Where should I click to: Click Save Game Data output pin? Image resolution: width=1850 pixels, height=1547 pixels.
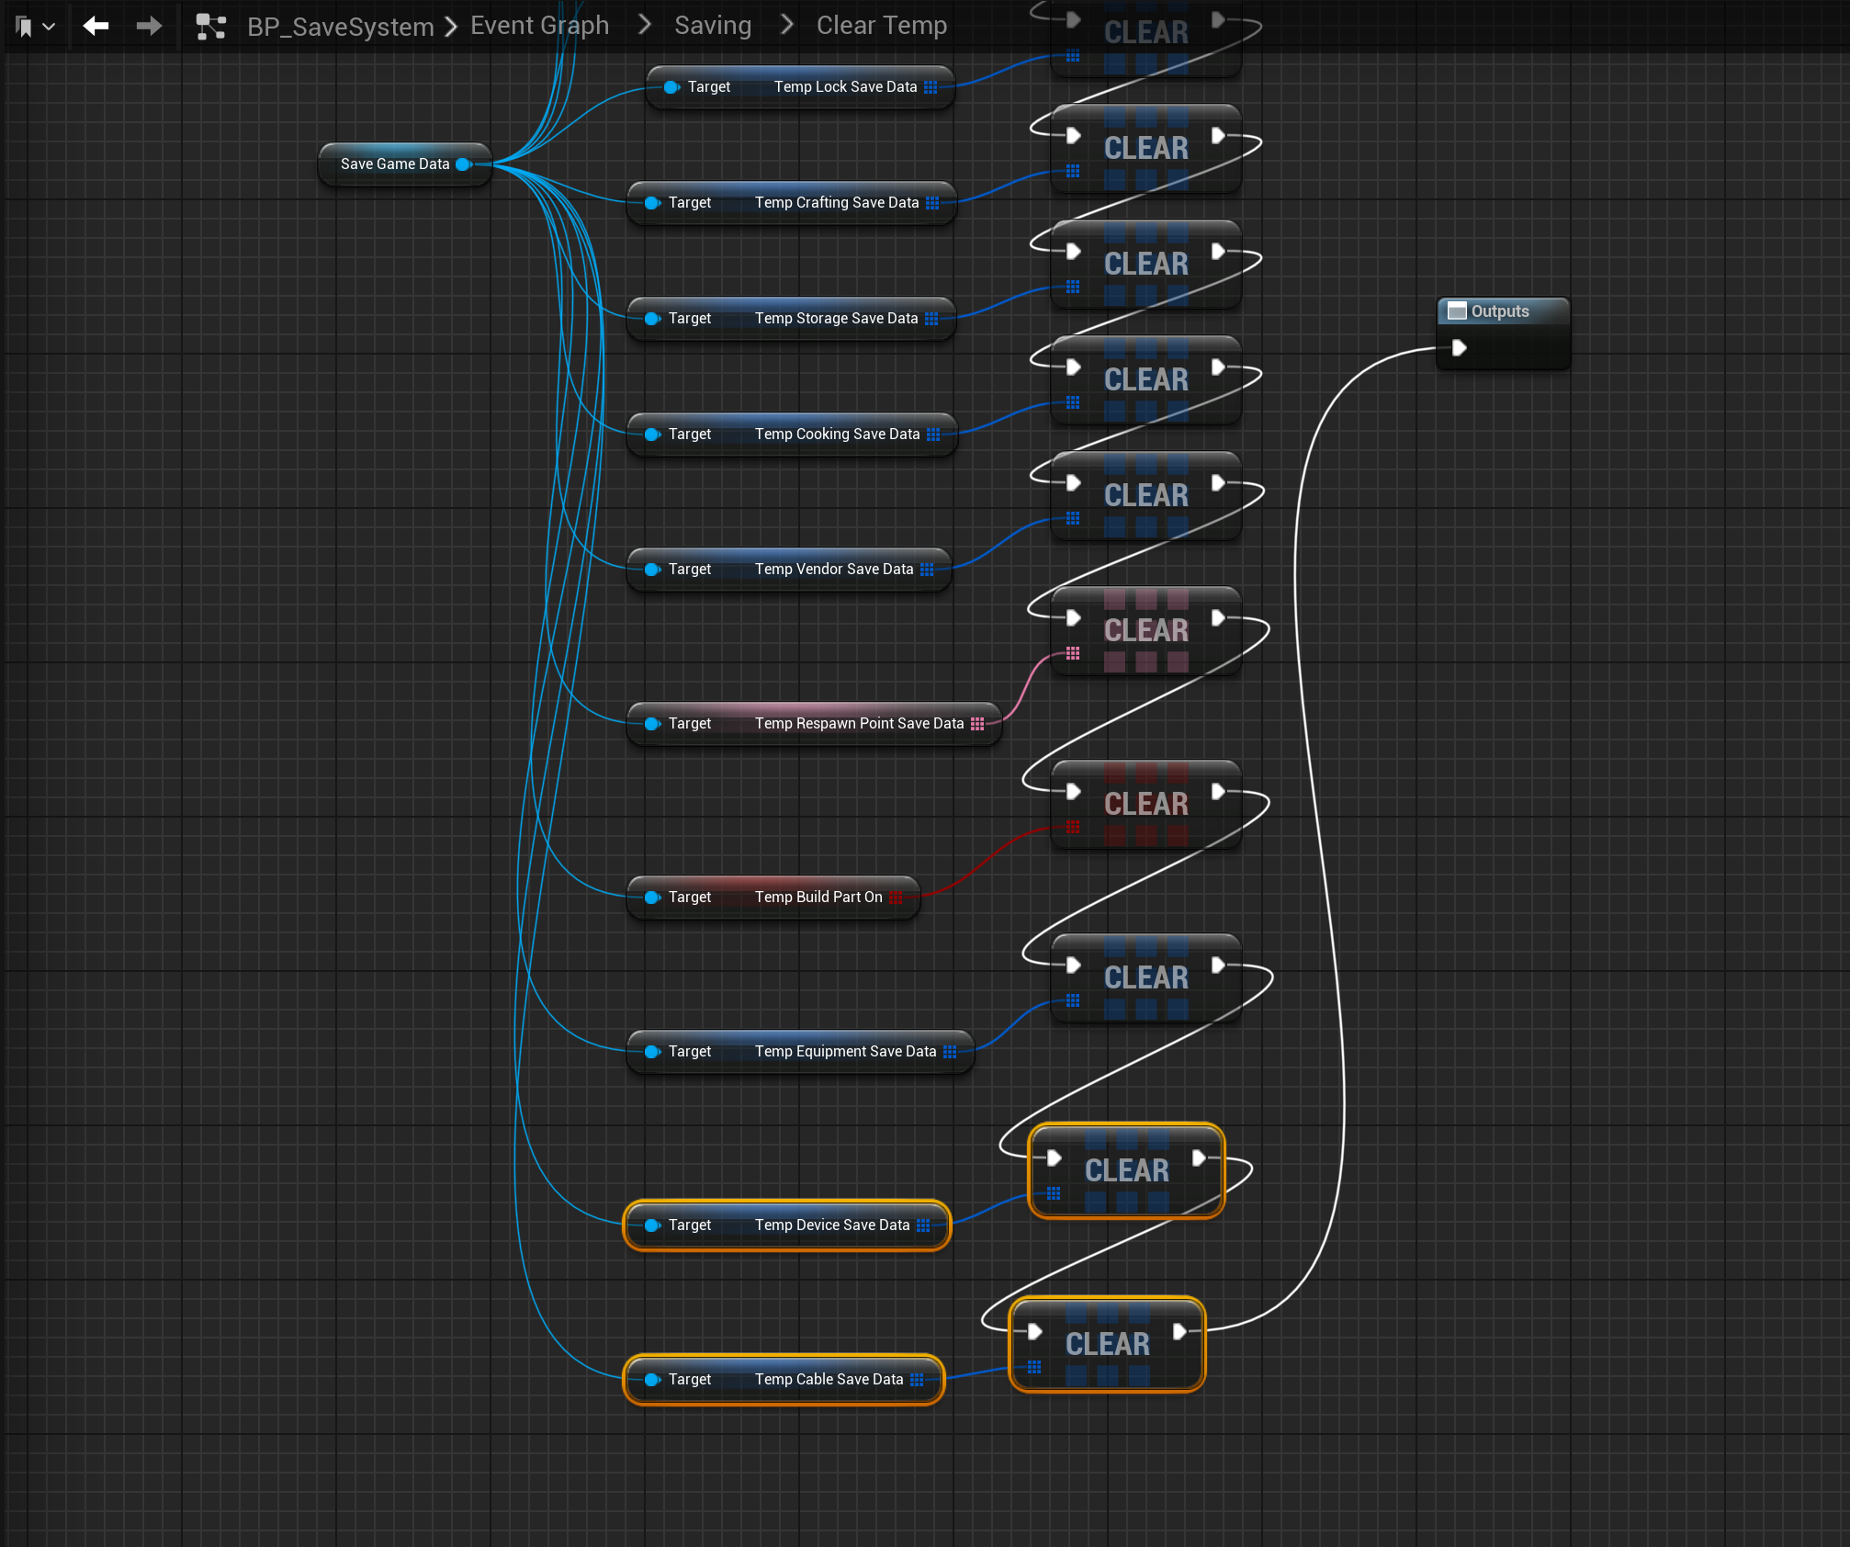(463, 164)
